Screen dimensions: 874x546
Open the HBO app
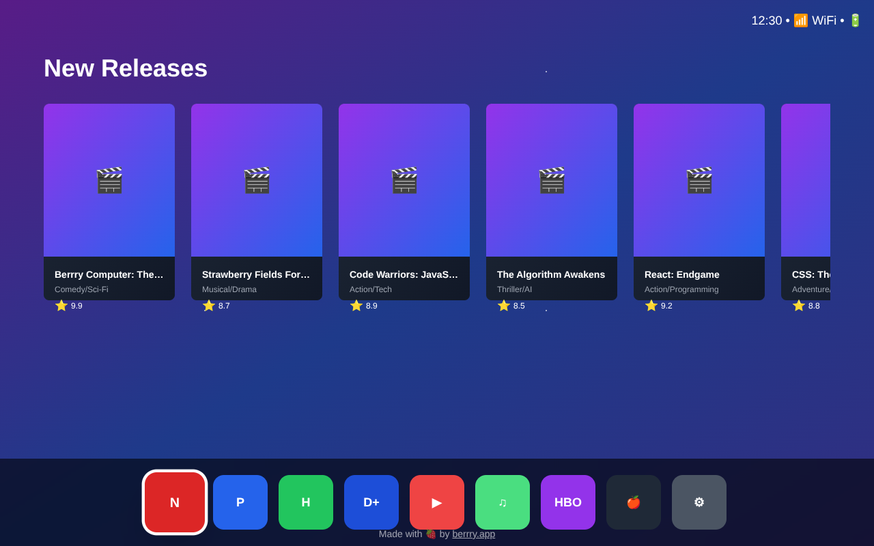[567, 502]
